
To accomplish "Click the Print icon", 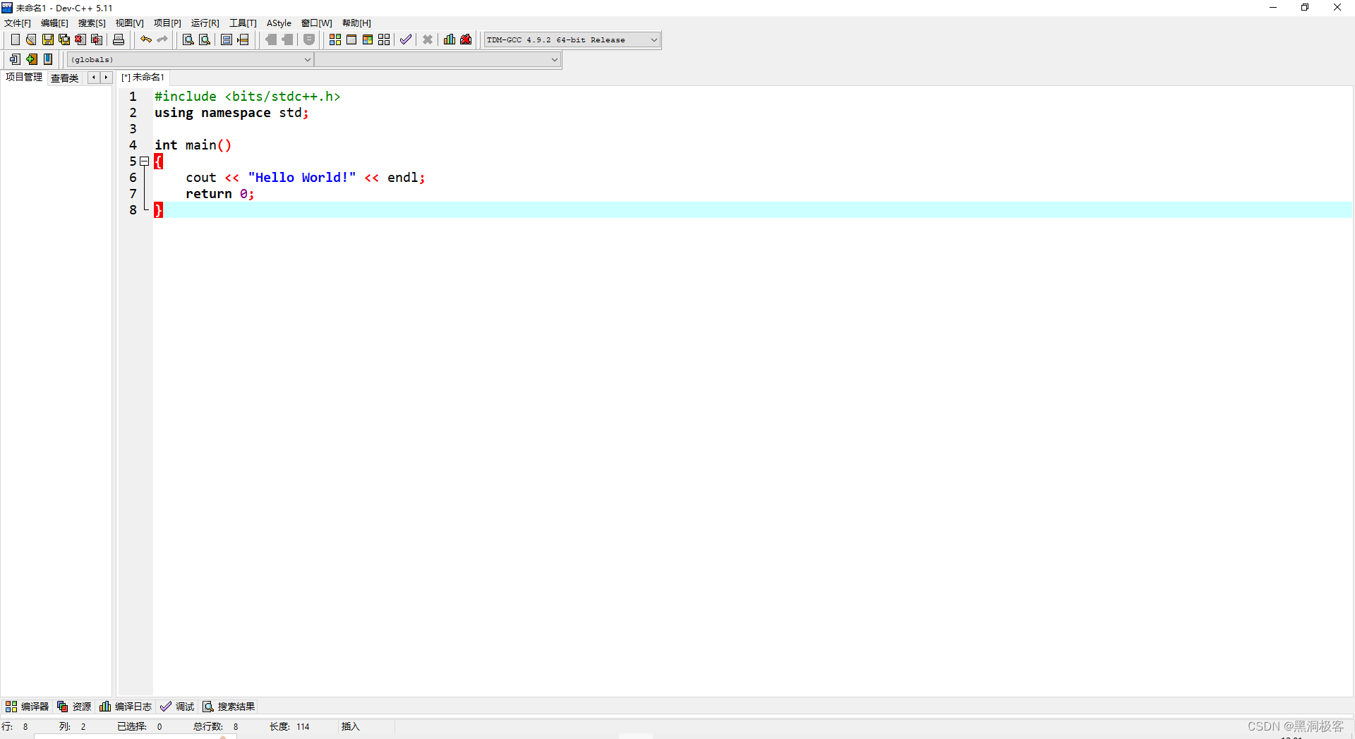I will 119,39.
